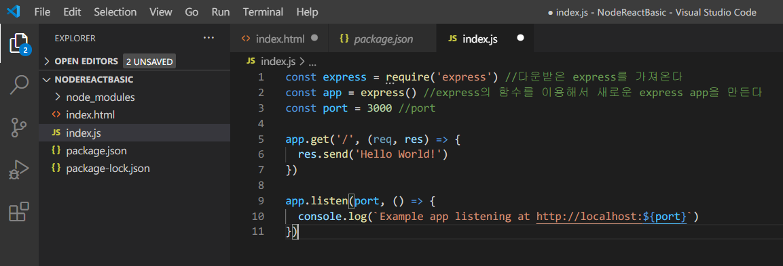Click the http://localhost link in code
The height and width of the screenshot is (266, 783).
[x=589, y=217]
